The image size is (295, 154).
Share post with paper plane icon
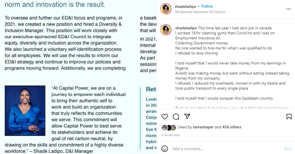click(x=187, y=117)
